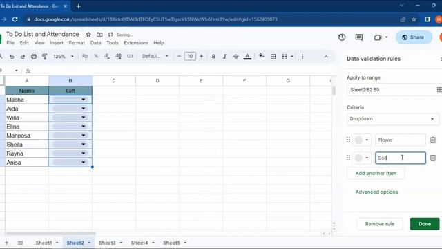Open color picker for Doll item
442x249 pixels.
point(362,158)
